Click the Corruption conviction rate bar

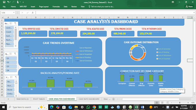(x=122, y=78)
